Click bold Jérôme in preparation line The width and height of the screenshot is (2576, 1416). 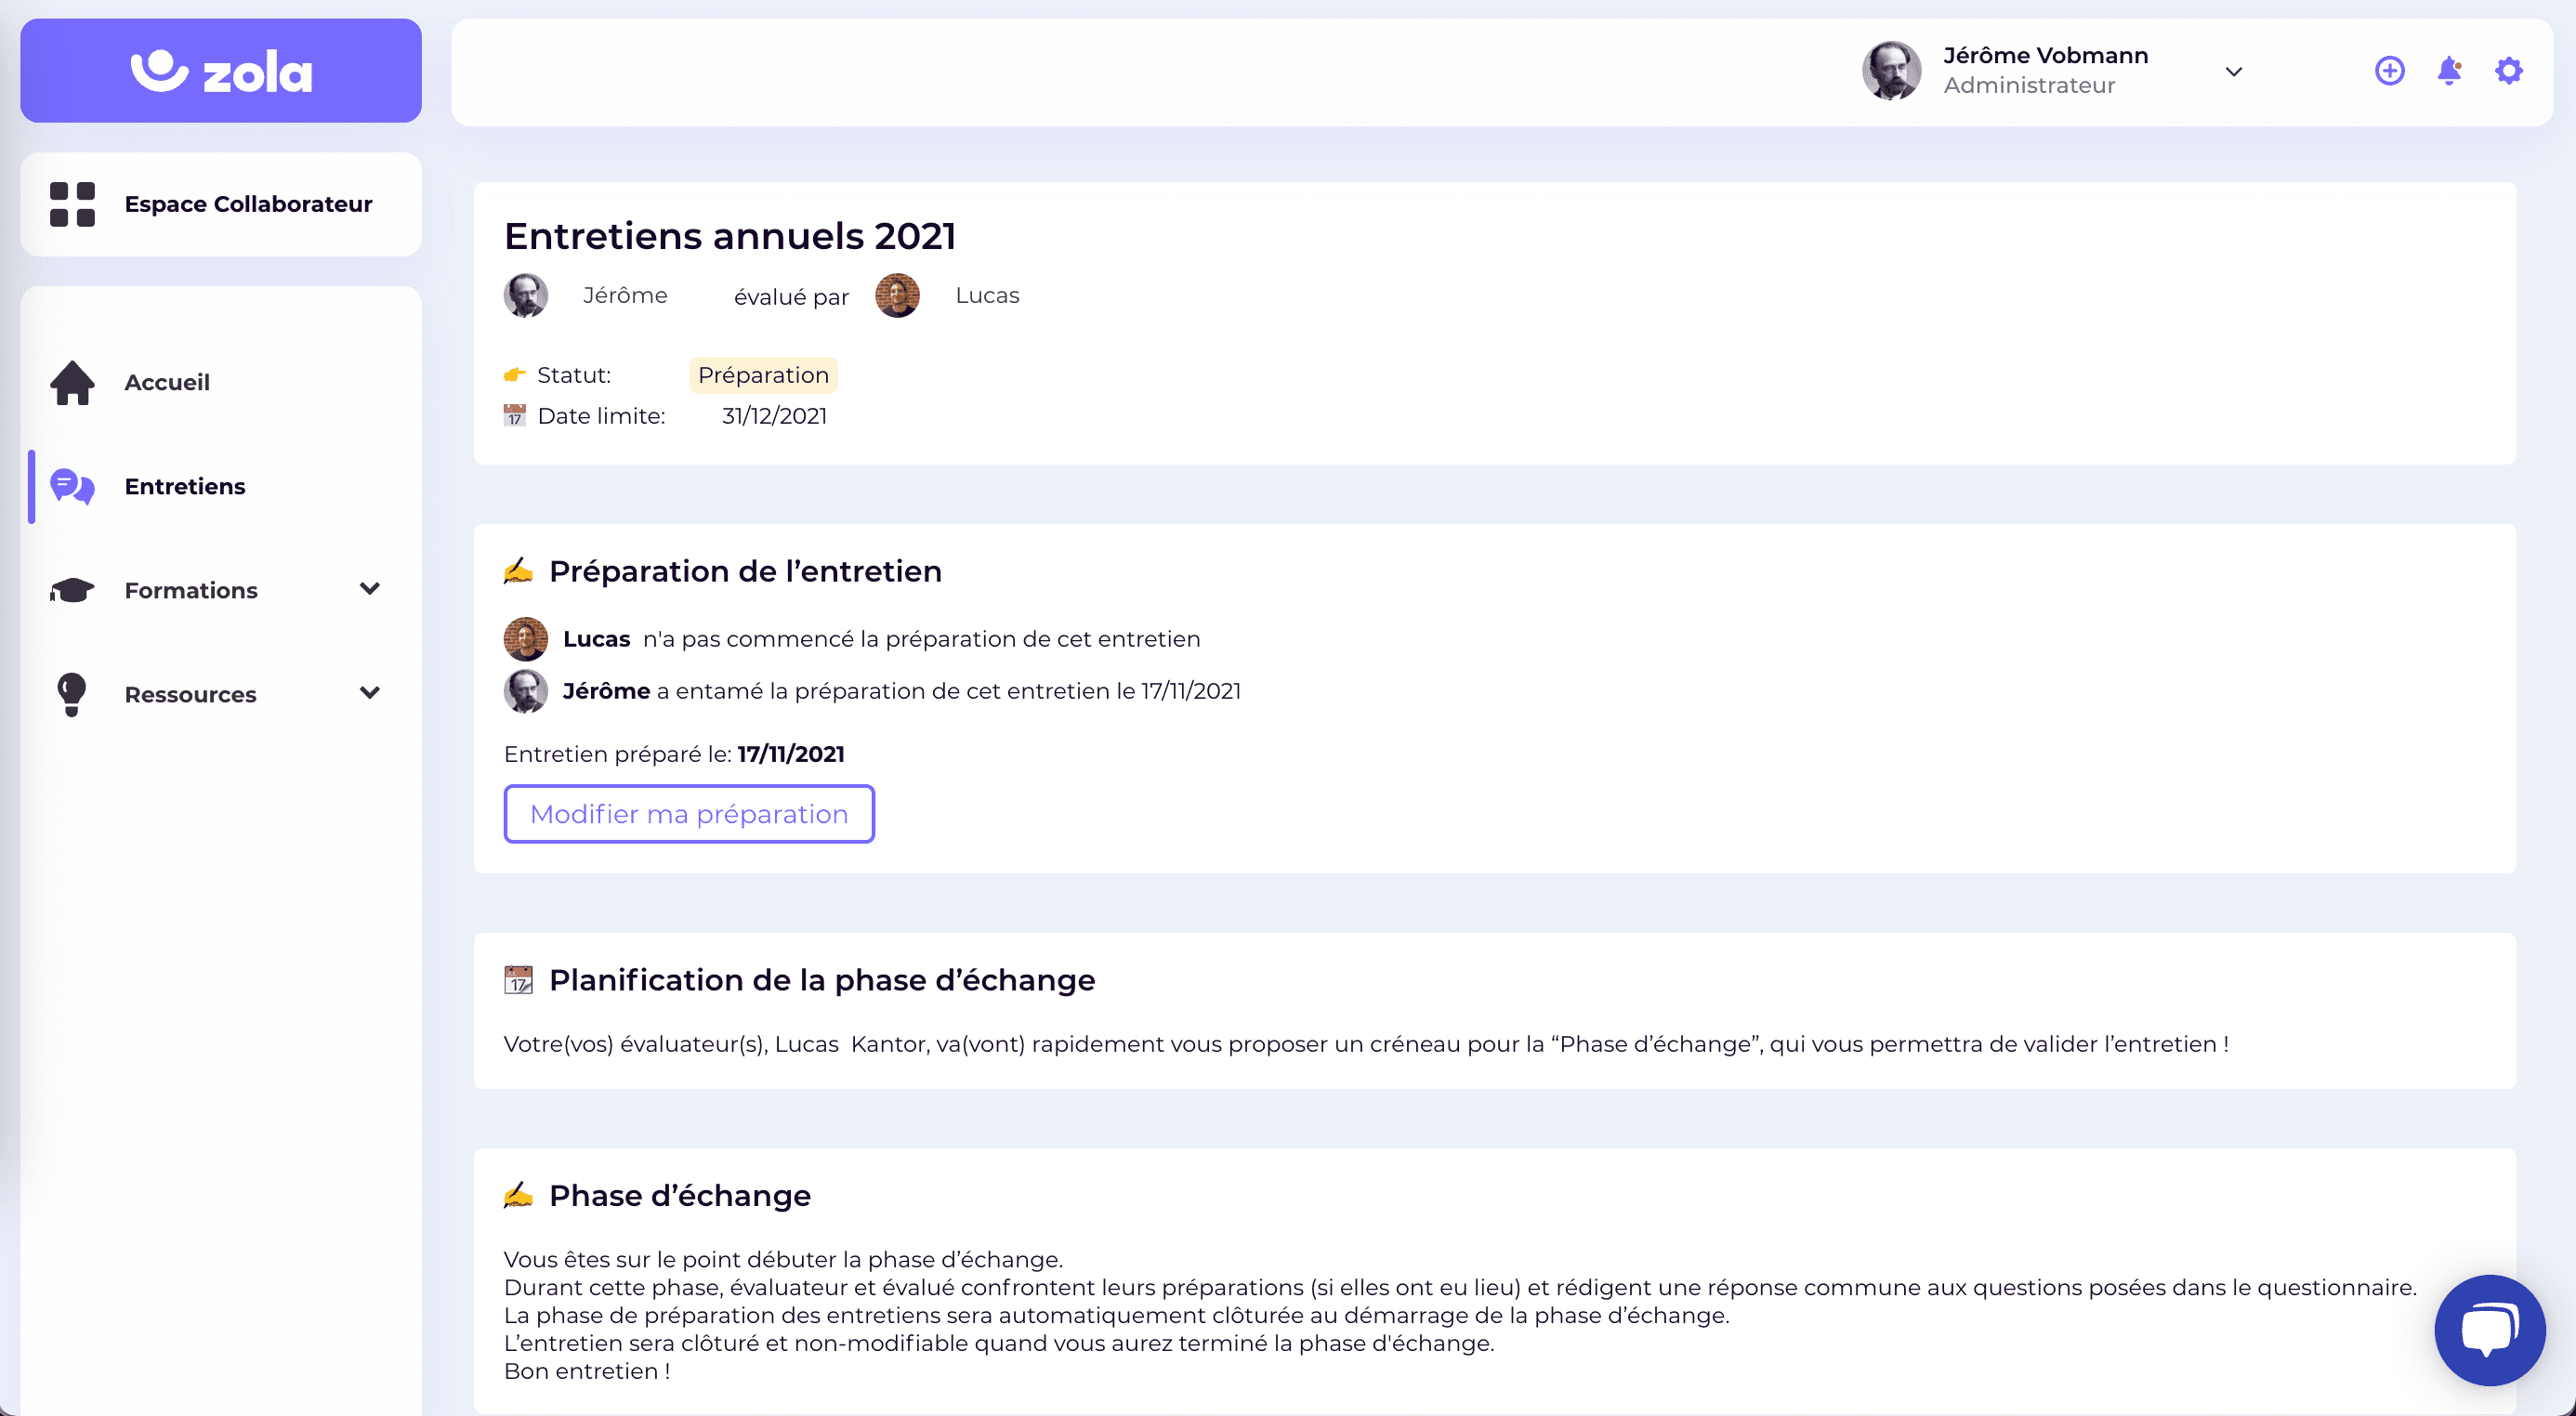click(606, 691)
